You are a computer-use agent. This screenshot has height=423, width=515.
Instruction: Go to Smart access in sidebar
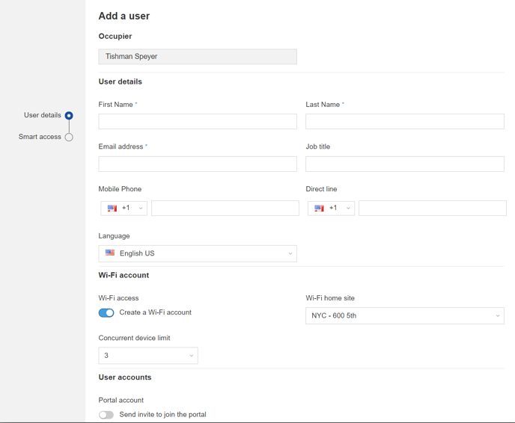40,138
